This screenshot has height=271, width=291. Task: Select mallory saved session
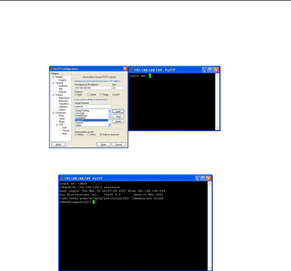click(x=91, y=125)
